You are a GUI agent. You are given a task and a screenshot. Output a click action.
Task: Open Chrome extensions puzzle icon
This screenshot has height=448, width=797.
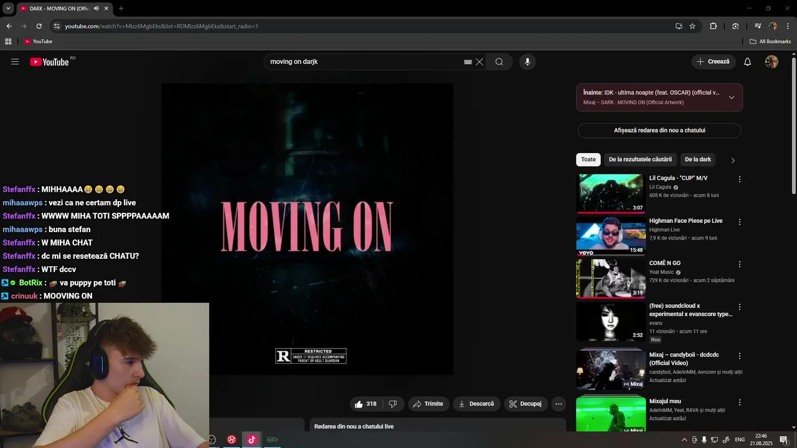coord(714,26)
